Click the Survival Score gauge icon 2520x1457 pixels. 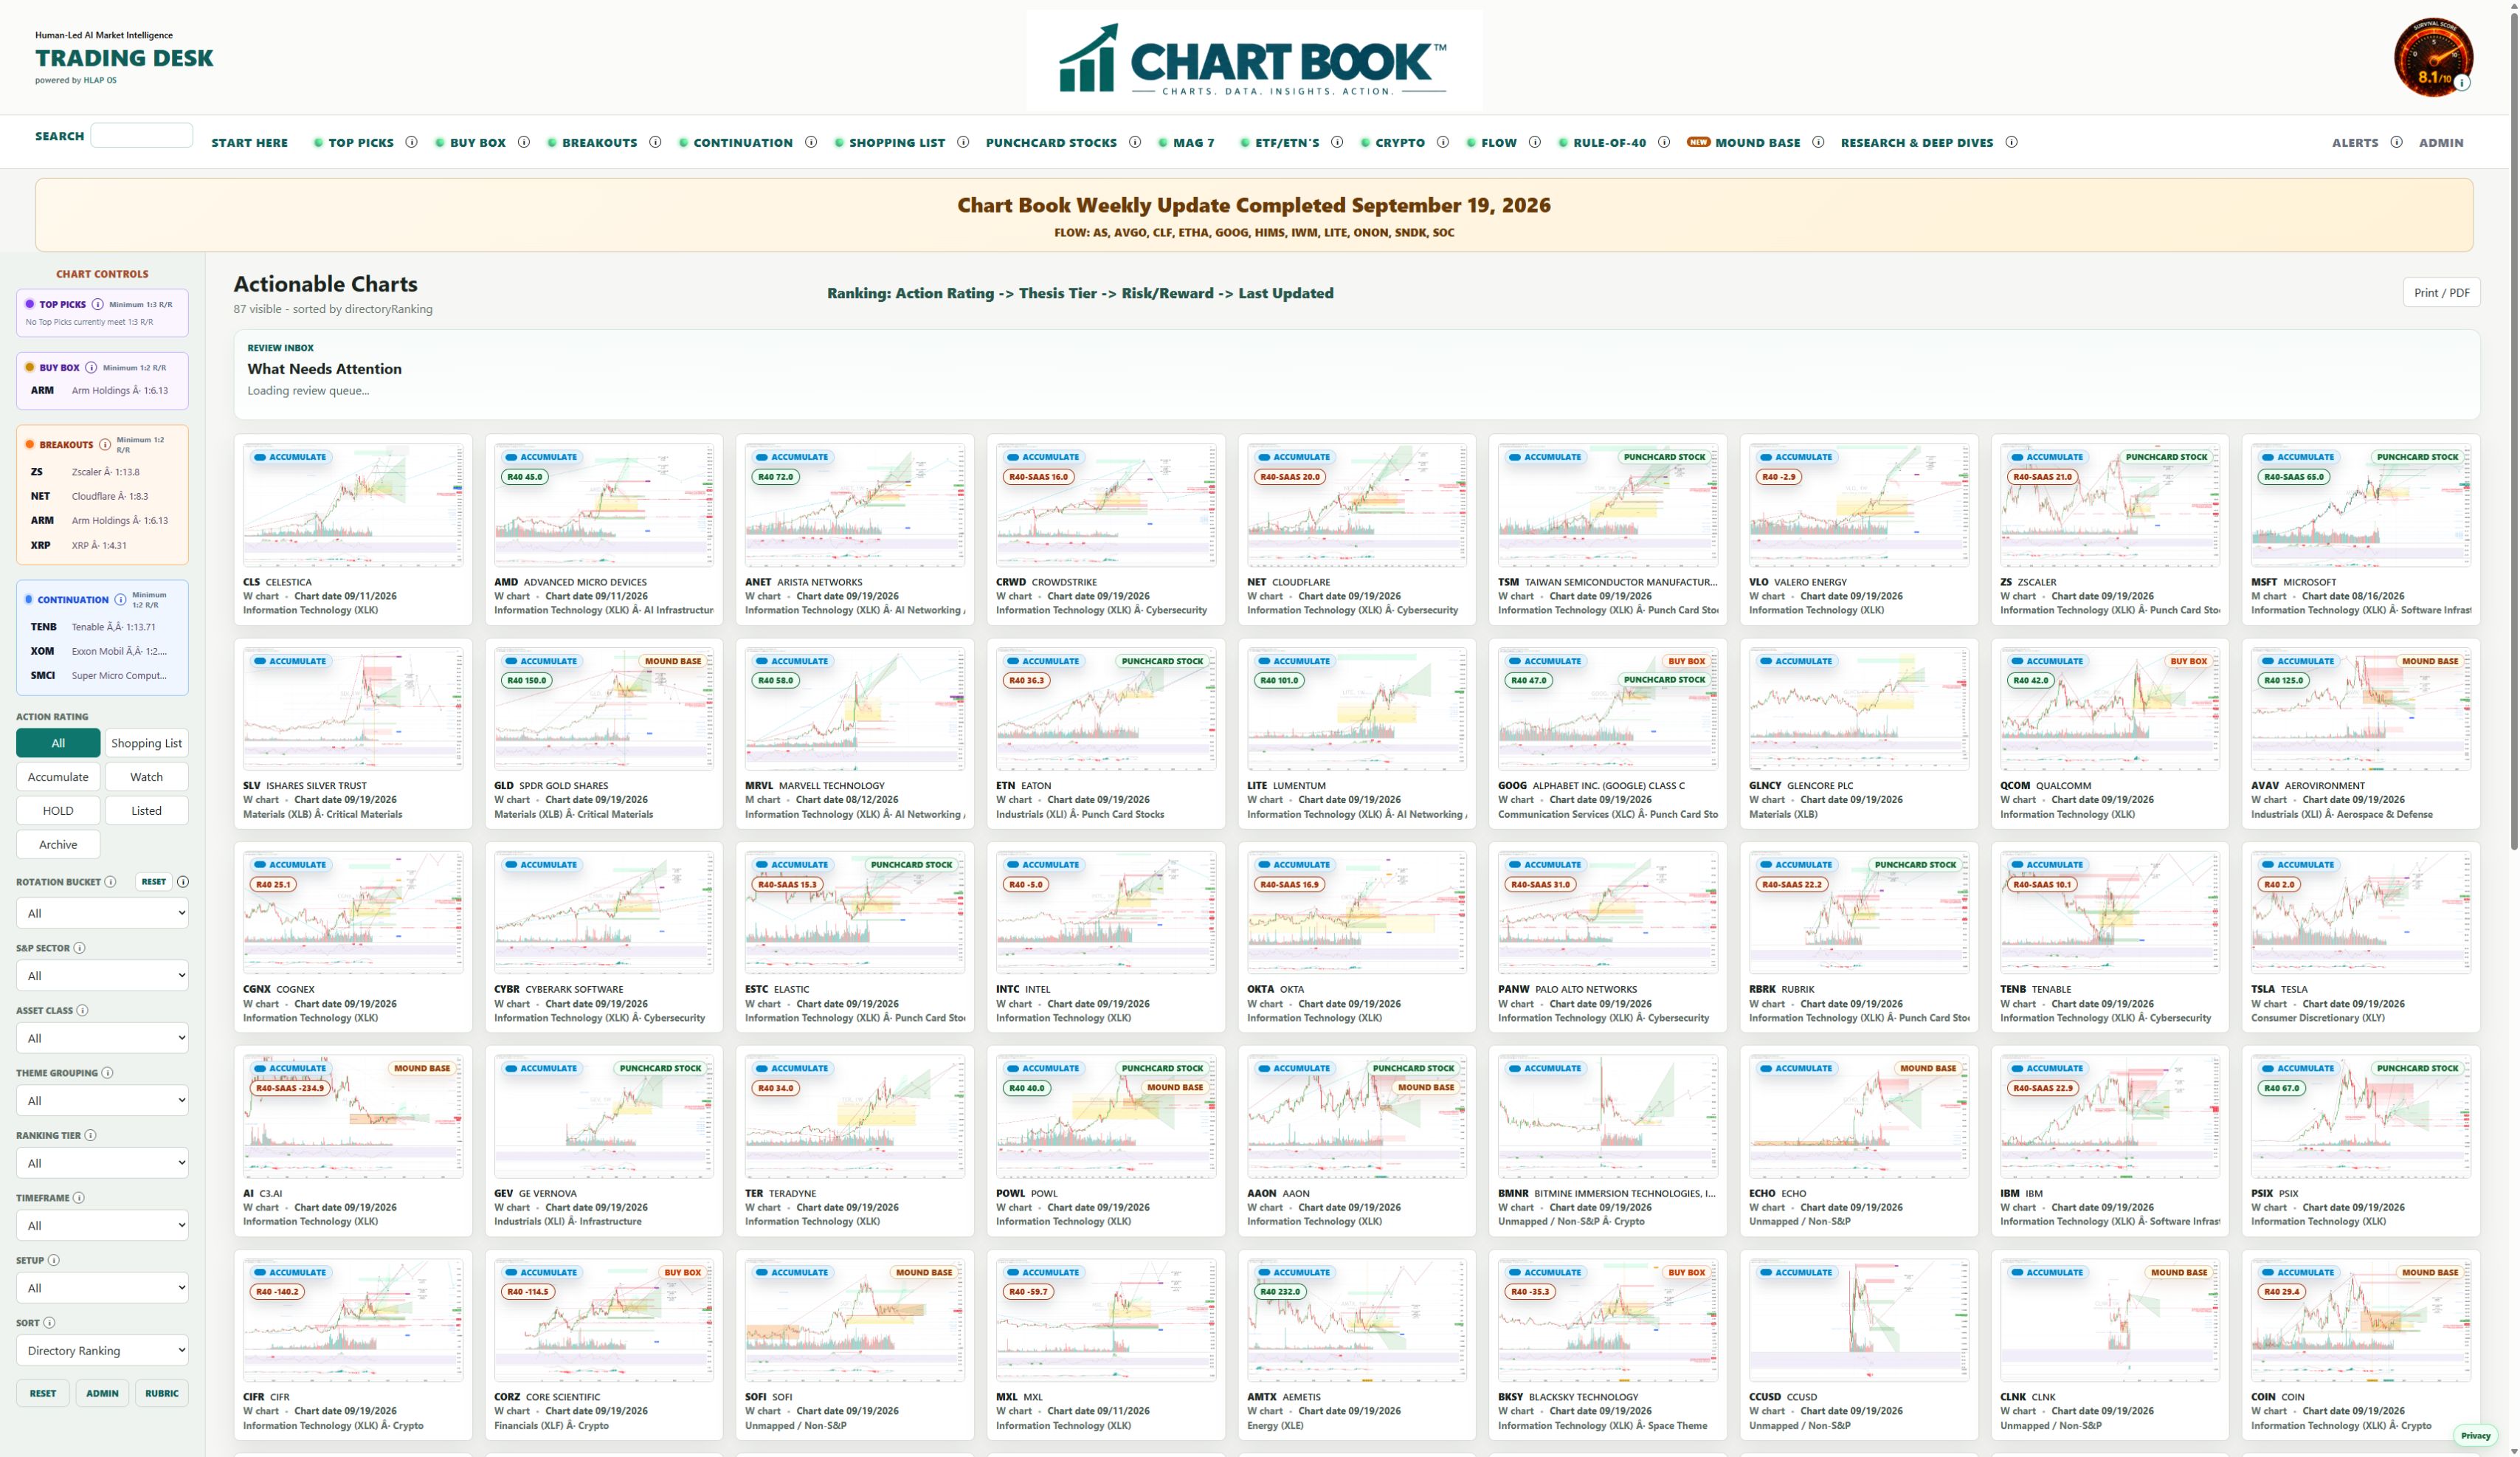(2433, 57)
